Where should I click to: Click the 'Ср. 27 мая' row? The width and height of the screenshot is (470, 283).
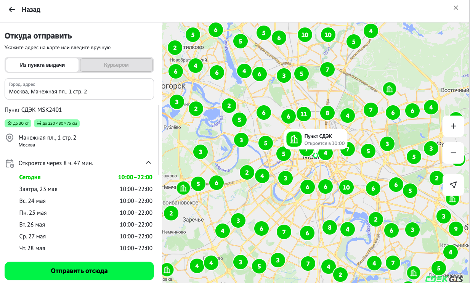[x=86, y=236]
